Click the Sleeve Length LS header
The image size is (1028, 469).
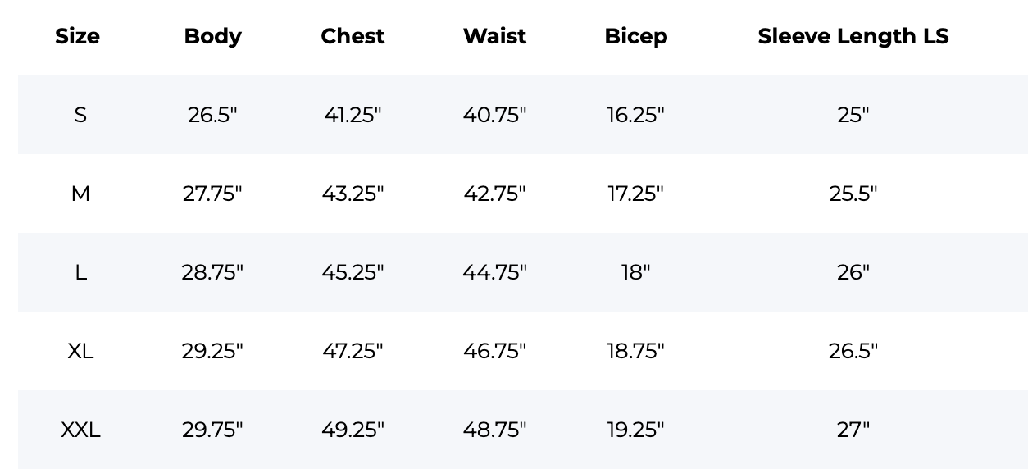pos(853,36)
